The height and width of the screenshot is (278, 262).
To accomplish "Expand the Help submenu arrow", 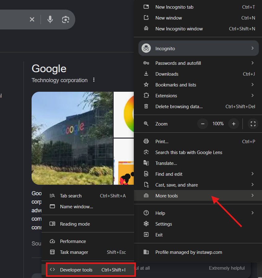I will point(253,213).
